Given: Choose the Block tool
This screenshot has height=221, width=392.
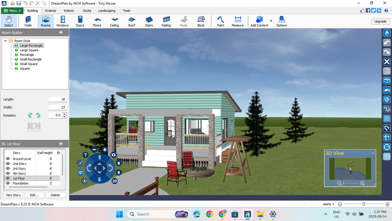Looking at the screenshot, I should pos(201,21).
